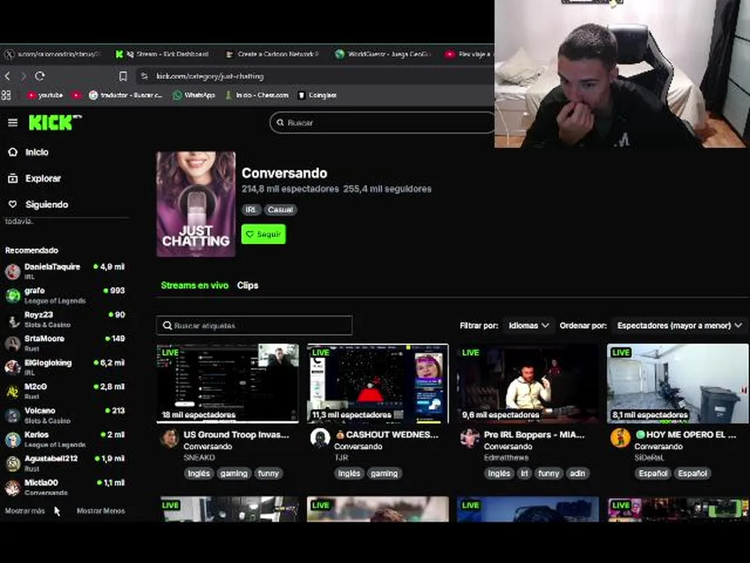Open SNEAKO stream thumbnail with 18 mil espectadores
Screen dimensions: 750x563
[227, 383]
